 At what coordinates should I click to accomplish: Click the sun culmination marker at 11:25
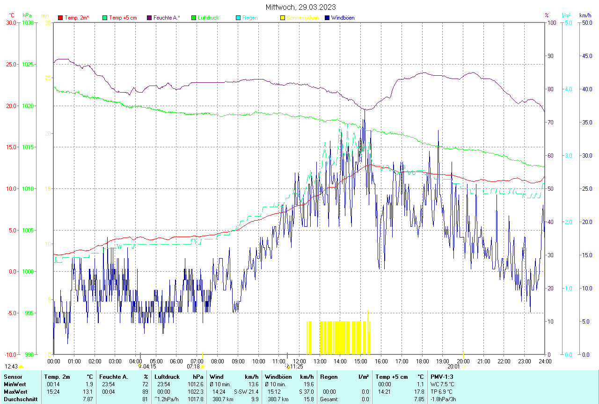tap(288, 367)
